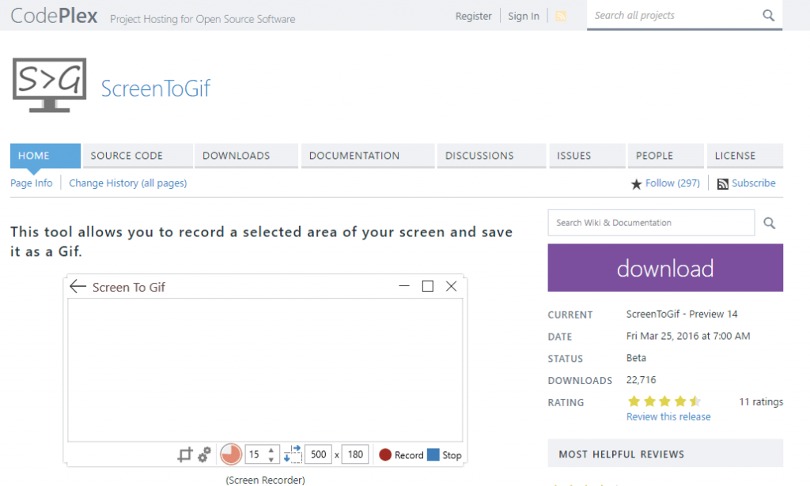Click the frame rate value 15 field

pyautogui.click(x=255, y=454)
